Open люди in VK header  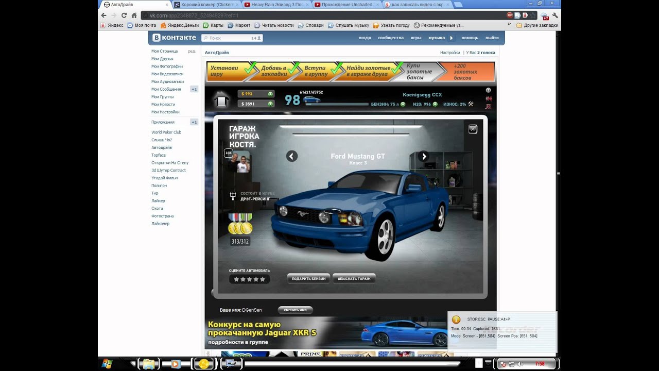pyautogui.click(x=365, y=38)
